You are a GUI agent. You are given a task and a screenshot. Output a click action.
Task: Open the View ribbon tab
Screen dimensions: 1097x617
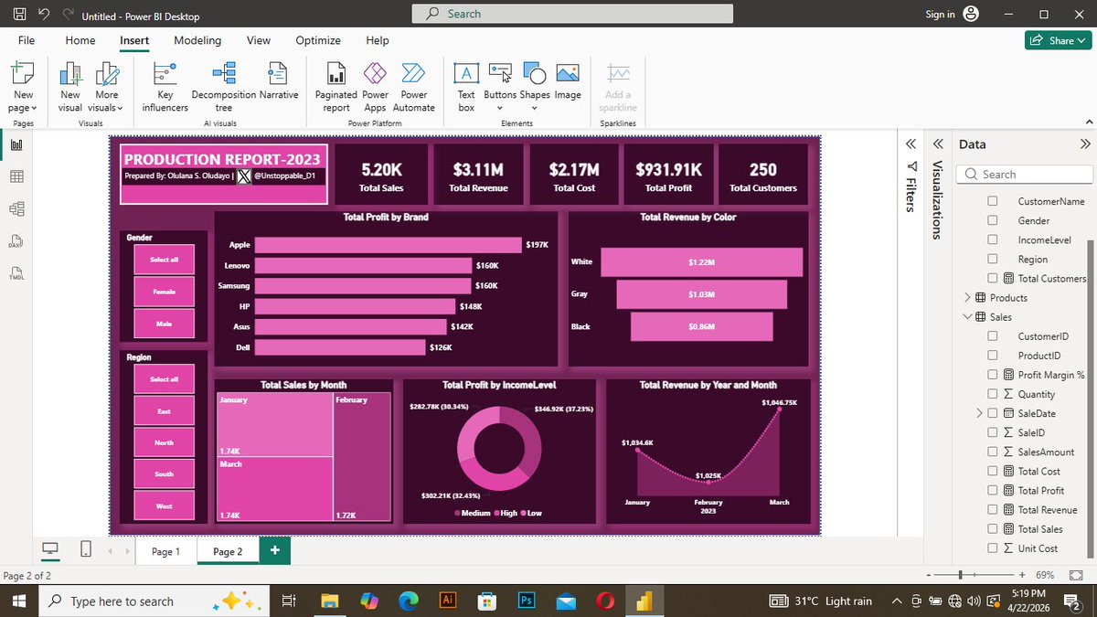[259, 40]
